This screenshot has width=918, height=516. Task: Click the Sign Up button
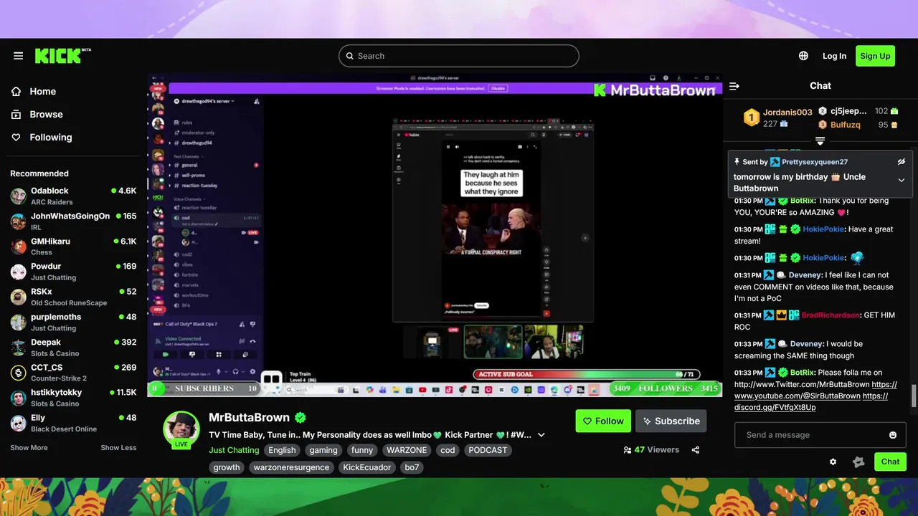[875, 56]
